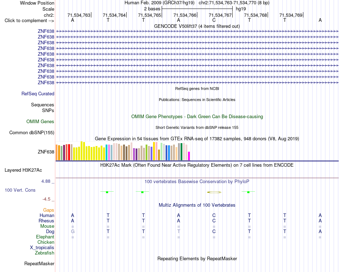Screen dimensions: 339x272
Task: Click the Rhesus alignment row label
Action: (46, 221)
